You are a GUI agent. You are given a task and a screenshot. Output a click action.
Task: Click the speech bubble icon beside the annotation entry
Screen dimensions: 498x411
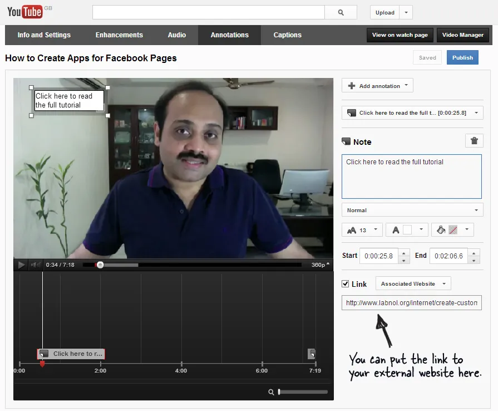[x=352, y=112]
